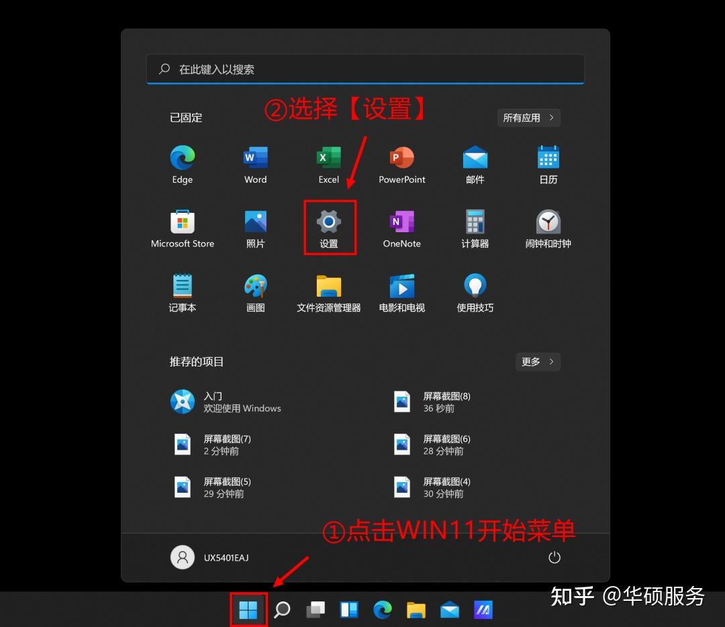Launch OneNote pinned app
725x627 pixels.
pyautogui.click(x=402, y=228)
